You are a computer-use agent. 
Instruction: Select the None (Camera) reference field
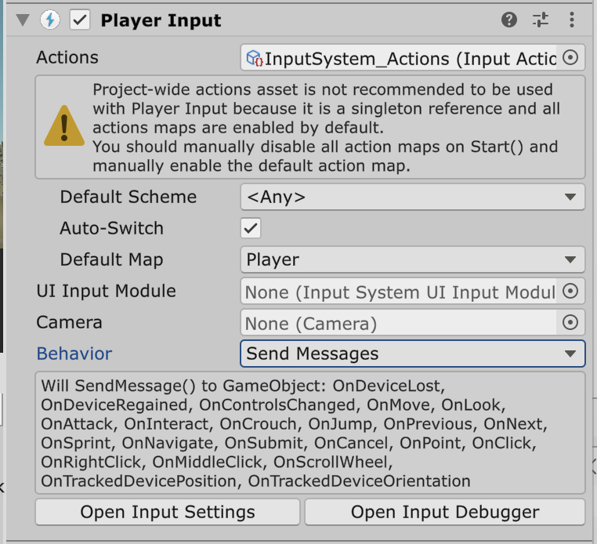tap(400, 323)
